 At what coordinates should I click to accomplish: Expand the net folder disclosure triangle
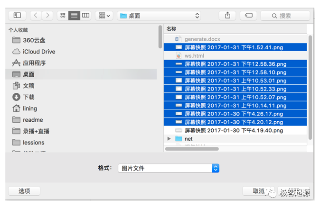tap(169, 139)
